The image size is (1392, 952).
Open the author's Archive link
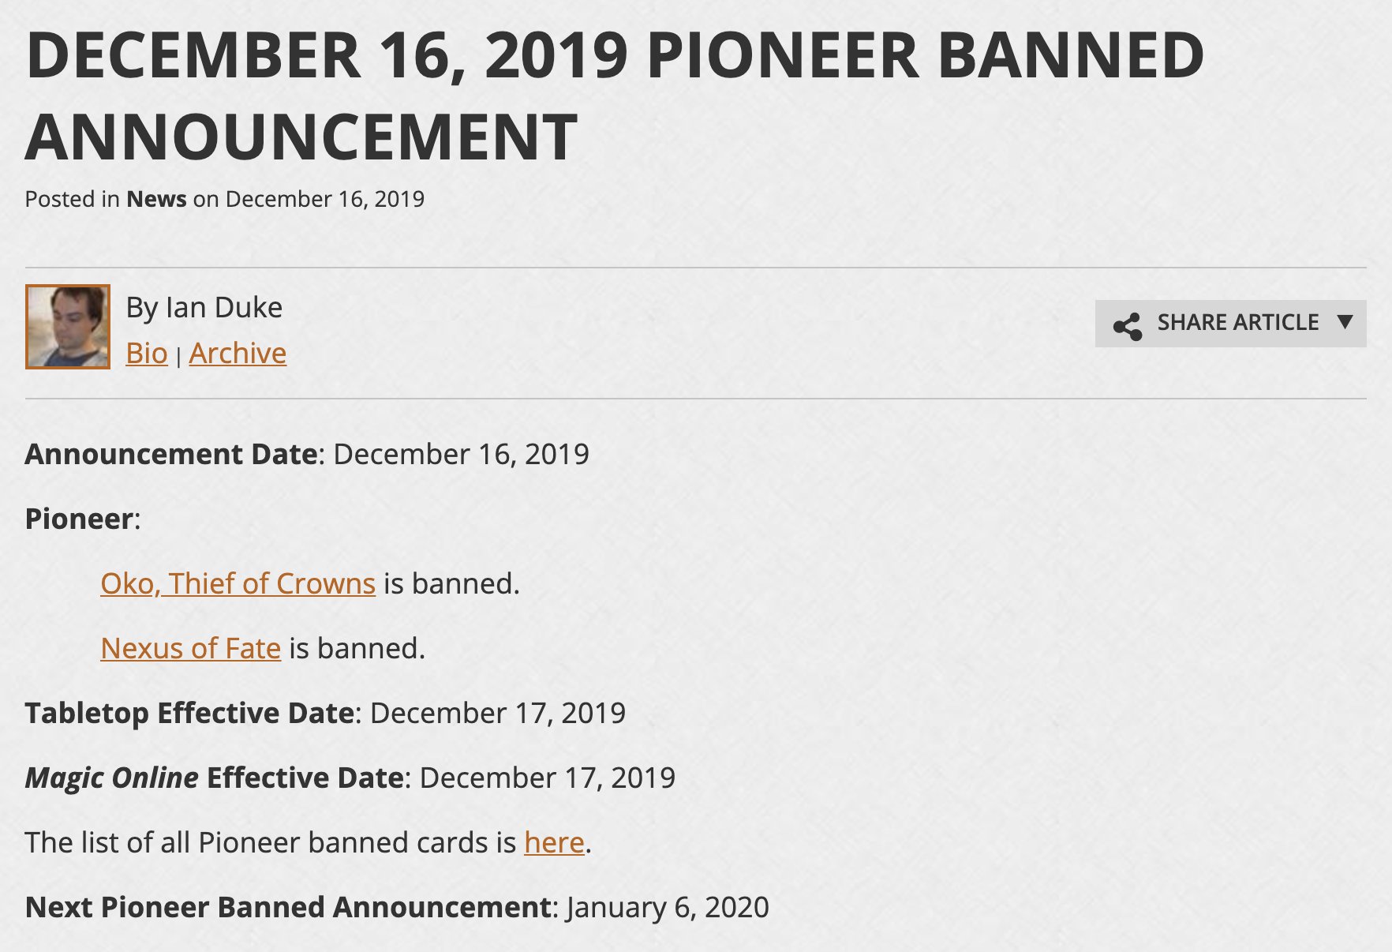[x=238, y=353]
